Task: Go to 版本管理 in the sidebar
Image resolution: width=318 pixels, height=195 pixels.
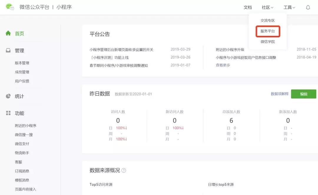Action: (22, 63)
